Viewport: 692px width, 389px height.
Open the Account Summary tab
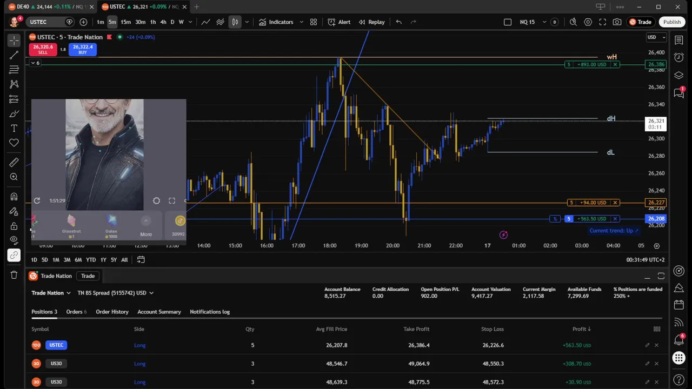coord(159,312)
